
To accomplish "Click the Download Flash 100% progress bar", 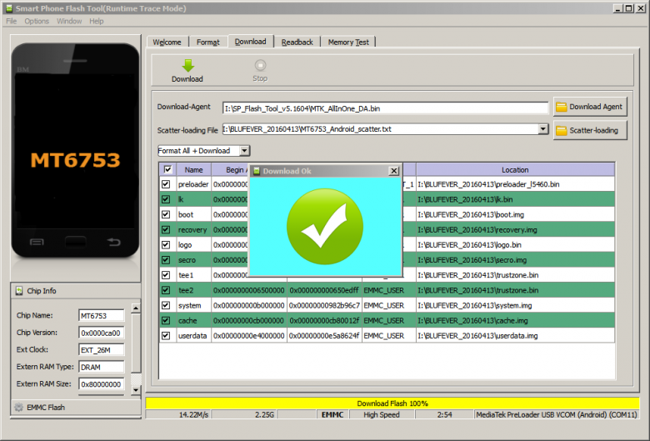I will [x=392, y=403].
